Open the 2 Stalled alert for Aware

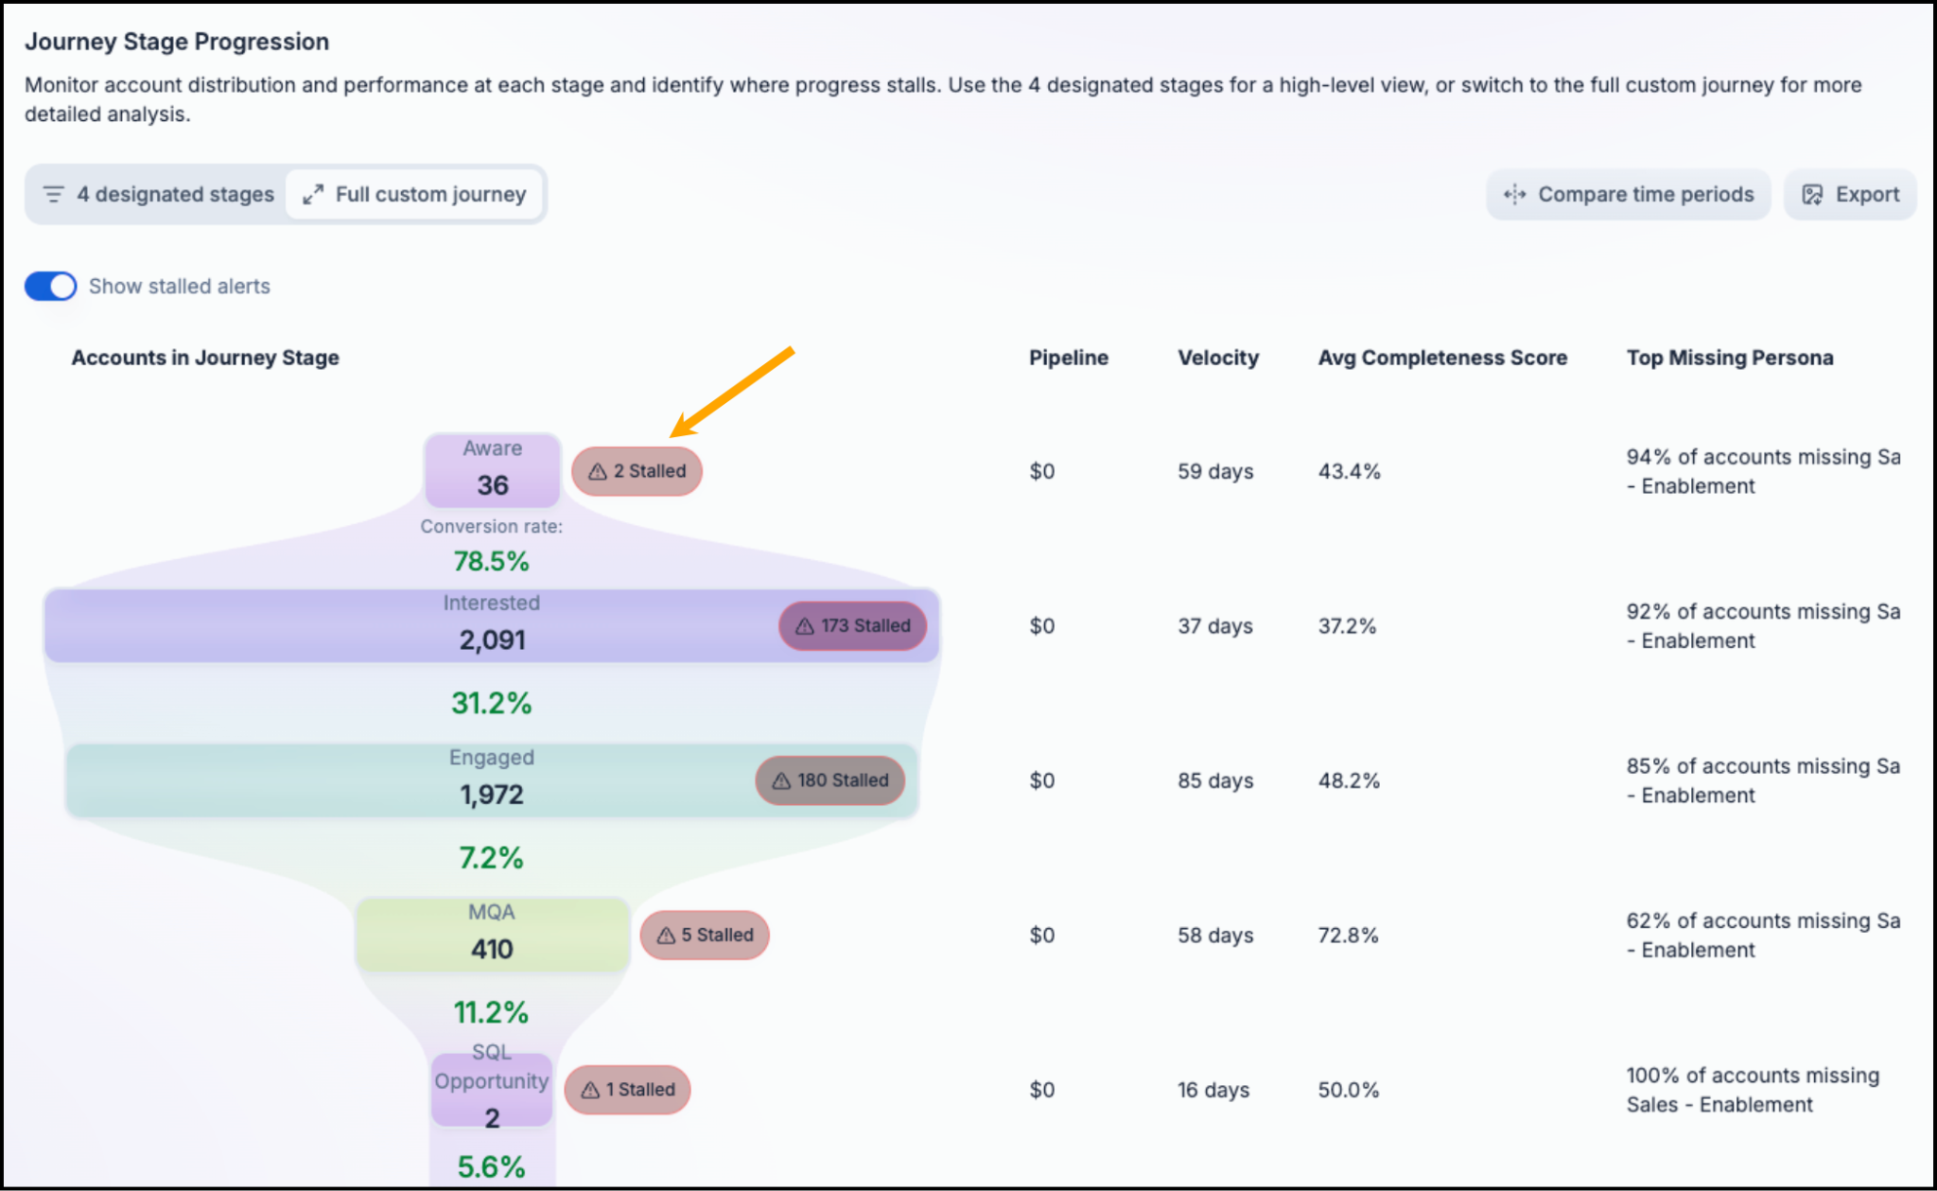[637, 471]
